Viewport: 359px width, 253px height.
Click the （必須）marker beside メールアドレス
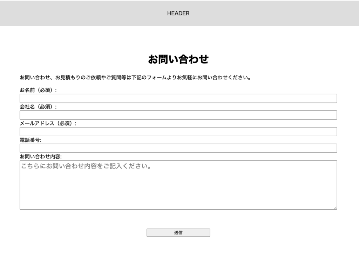65,123
